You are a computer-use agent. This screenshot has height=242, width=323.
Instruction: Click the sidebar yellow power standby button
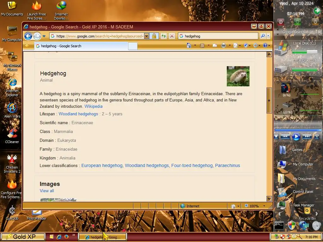(315, 22)
